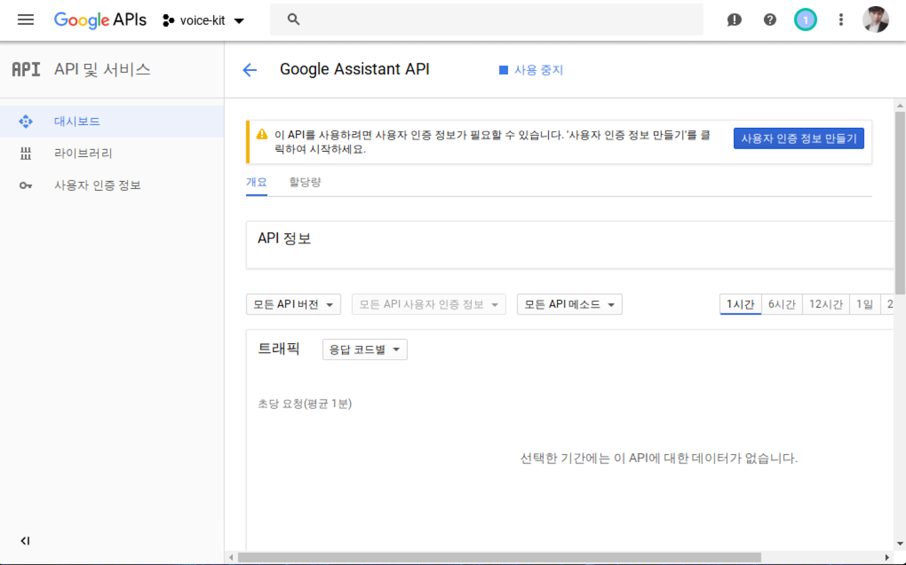Click the yellow warning triangle icon
The height and width of the screenshot is (565, 906).
click(262, 135)
